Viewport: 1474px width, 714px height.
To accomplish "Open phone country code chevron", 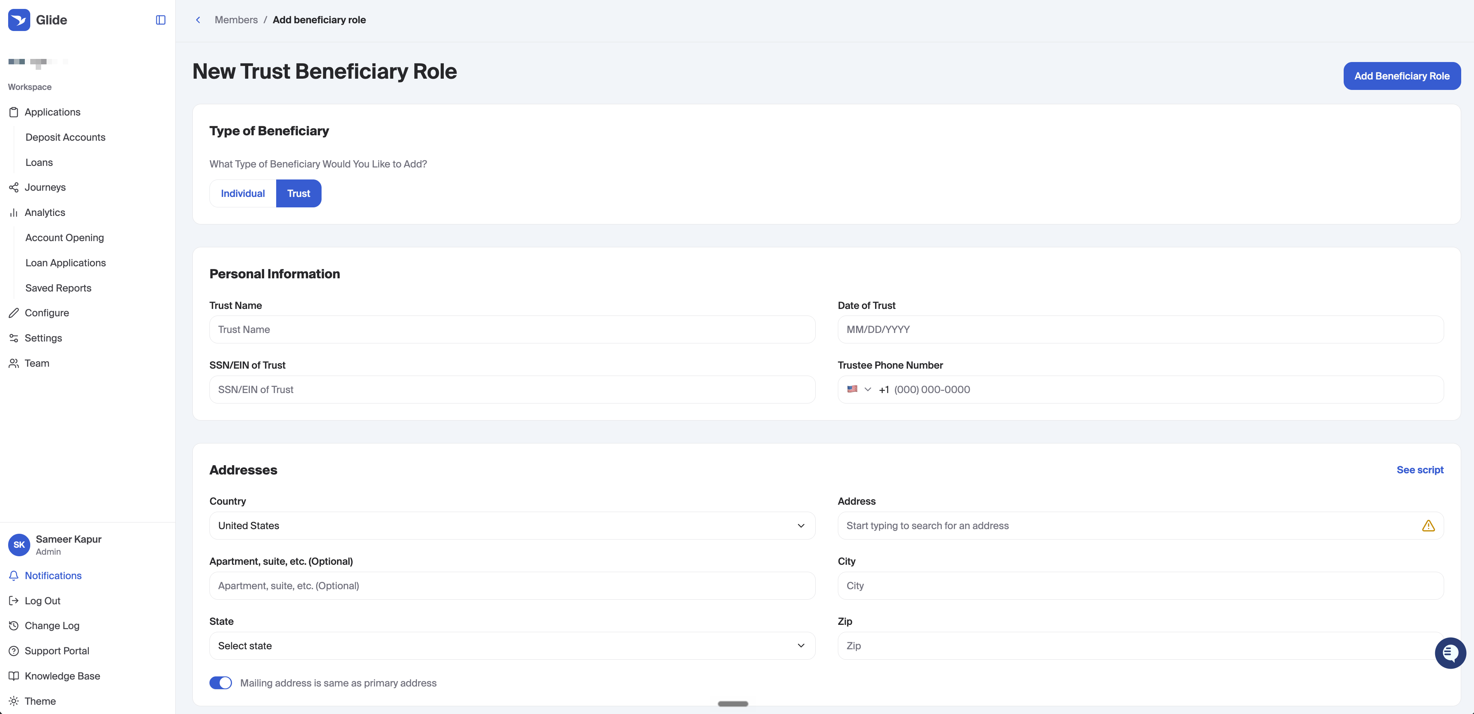I will [x=867, y=390].
